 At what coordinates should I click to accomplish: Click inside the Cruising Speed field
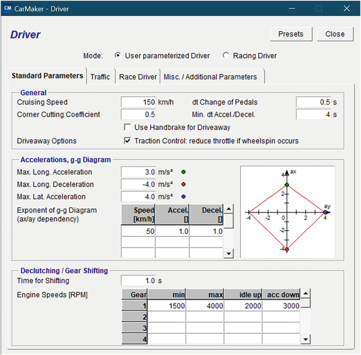pyautogui.click(x=138, y=102)
